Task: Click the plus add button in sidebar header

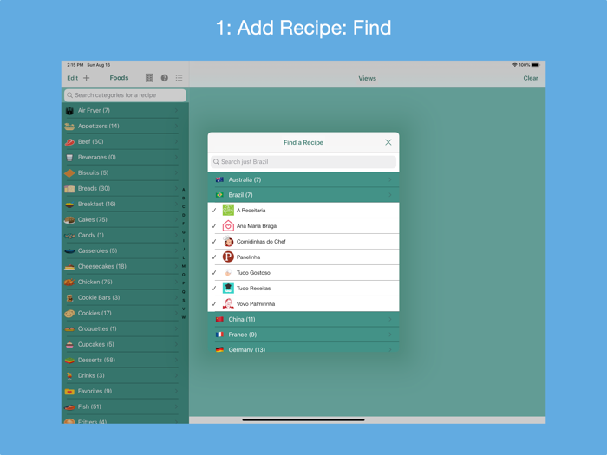Action: [87, 78]
